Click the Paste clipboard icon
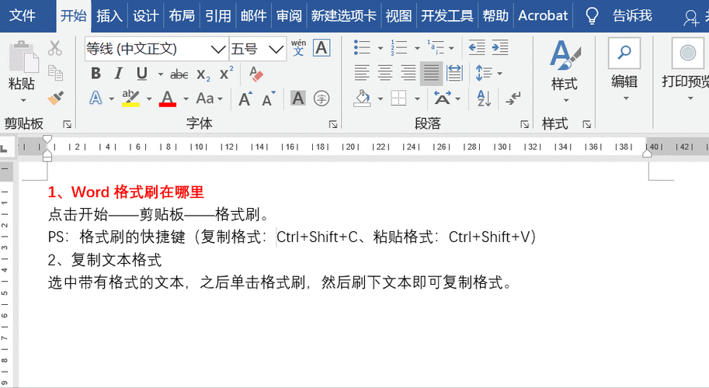 (x=23, y=57)
